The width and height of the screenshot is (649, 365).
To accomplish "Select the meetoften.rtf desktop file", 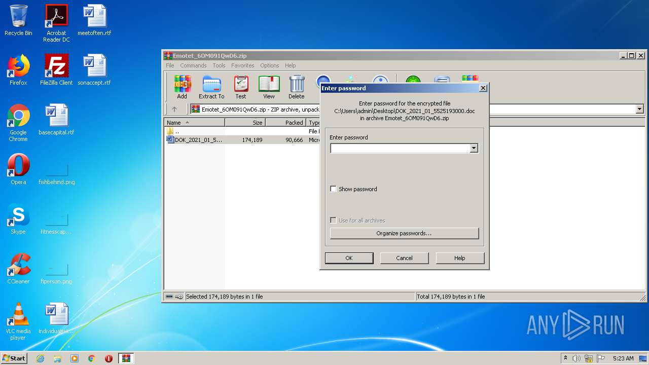I will pyautogui.click(x=94, y=20).
